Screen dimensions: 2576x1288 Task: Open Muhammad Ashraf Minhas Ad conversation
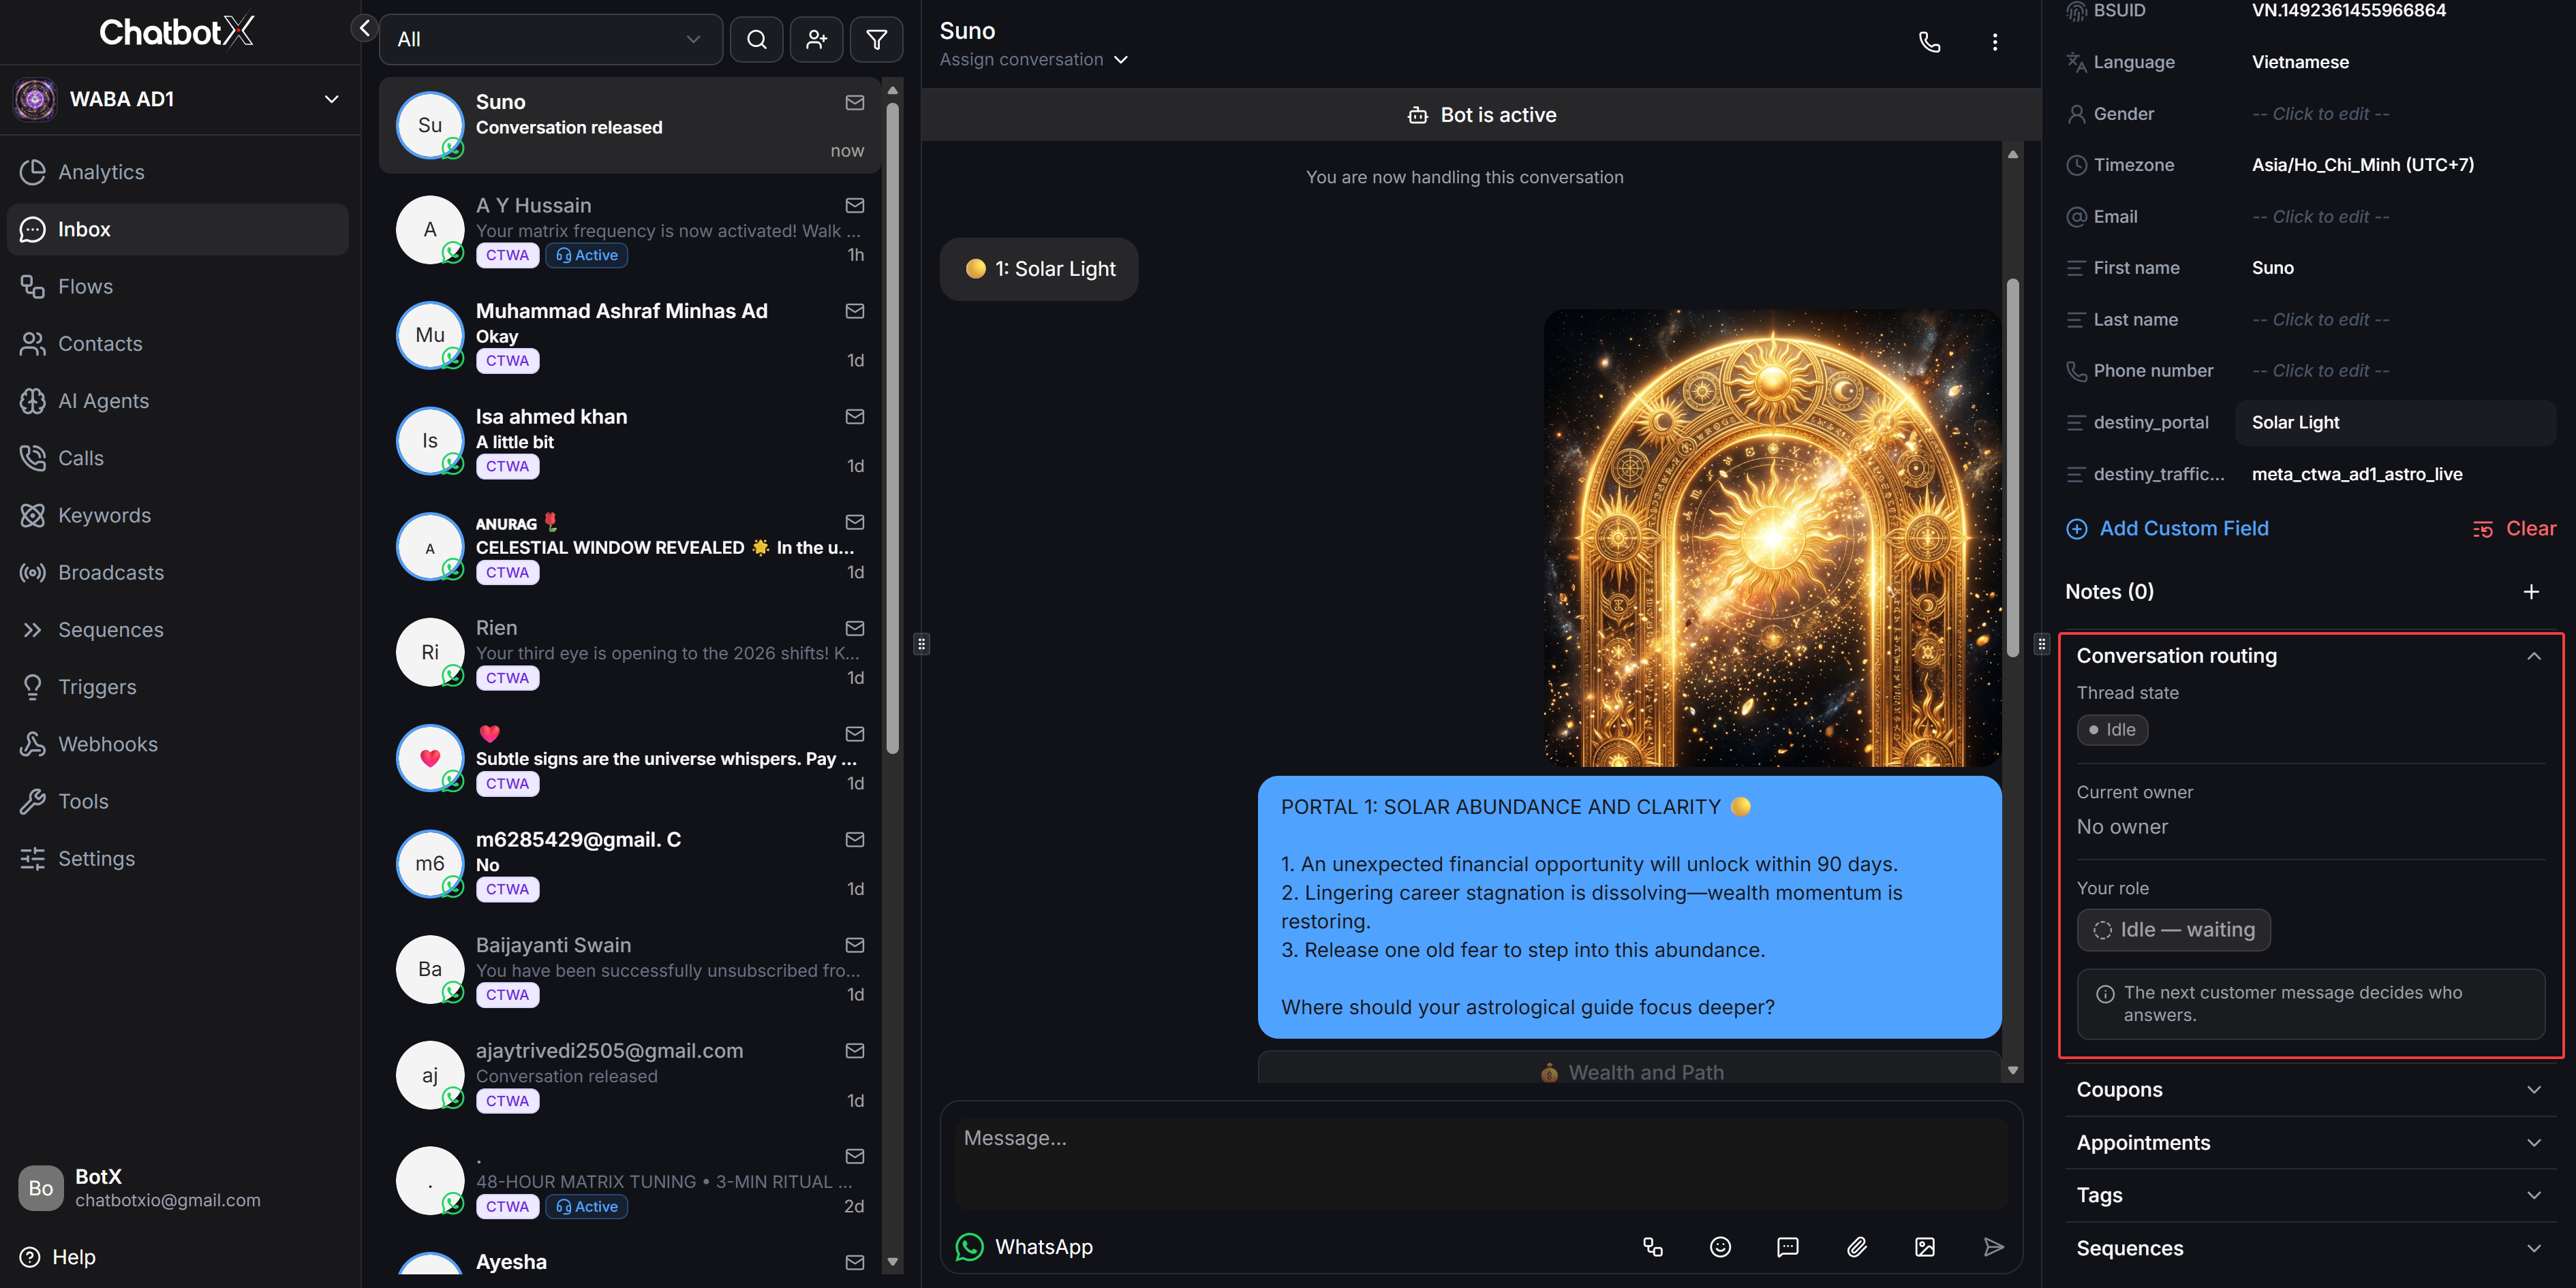pos(630,336)
